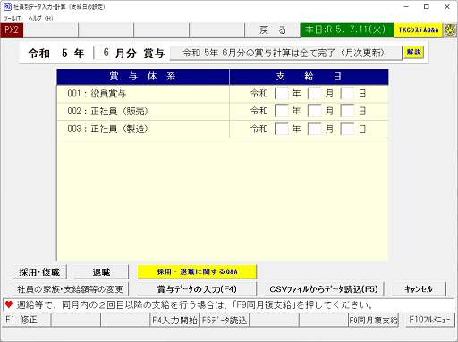Click the month field for 002:正社員(販売)
Image resolution: width=458 pixels, height=342 pixels.
[x=315, y=111]
